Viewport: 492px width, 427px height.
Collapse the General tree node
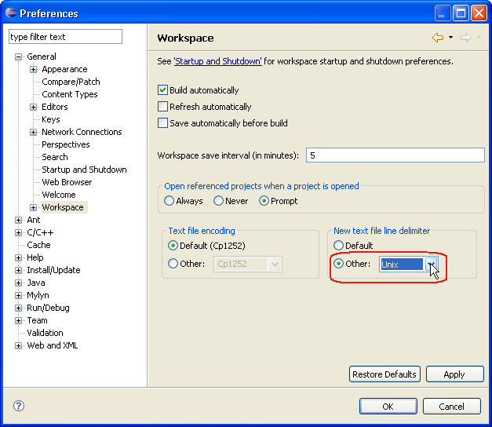tap(19, 57)
